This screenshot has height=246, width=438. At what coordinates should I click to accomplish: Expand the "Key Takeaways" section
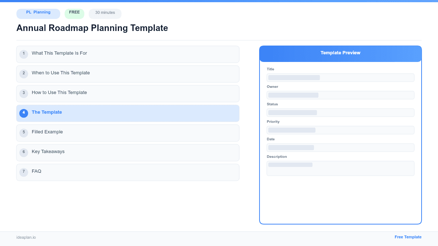128,152
